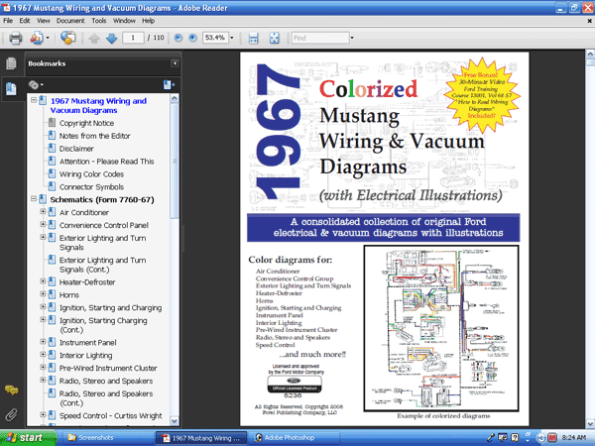595x446 pixels.
Task: Open the View menu
Action: 44,21
